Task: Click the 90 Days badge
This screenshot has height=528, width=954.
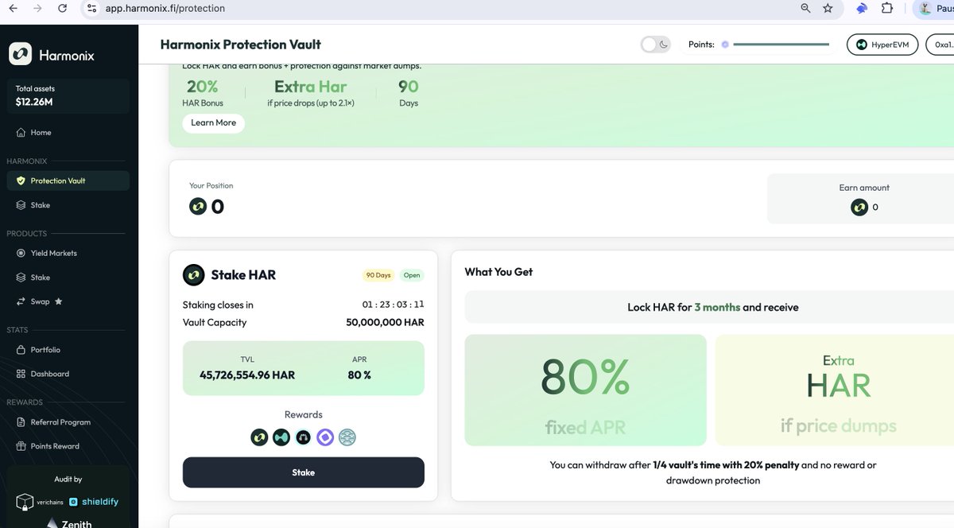Action: point(378,275)
